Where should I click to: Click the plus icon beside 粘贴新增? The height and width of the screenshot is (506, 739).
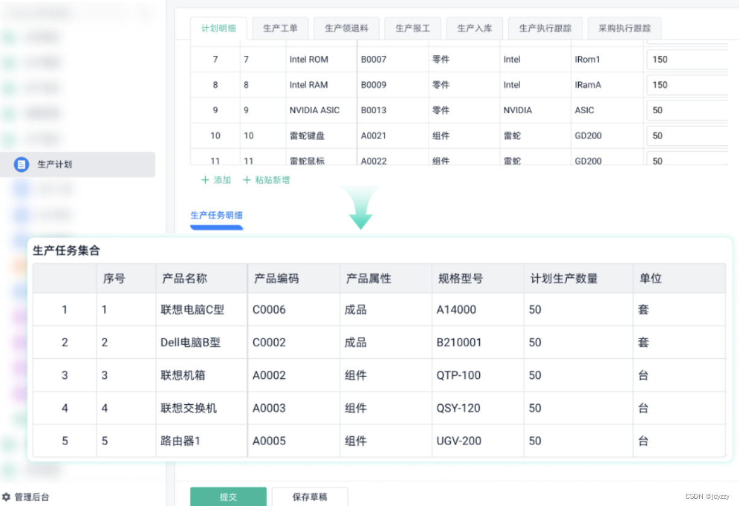click(247, 180)
